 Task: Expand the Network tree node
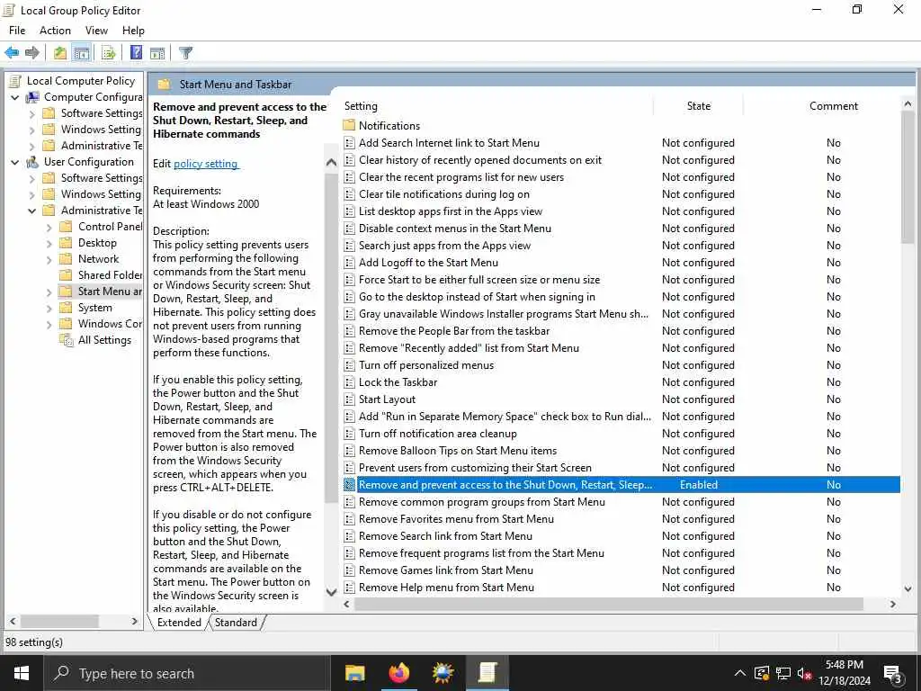coord(49,260)
